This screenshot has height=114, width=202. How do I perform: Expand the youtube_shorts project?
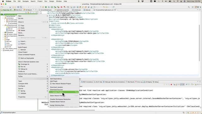(2, 50)
